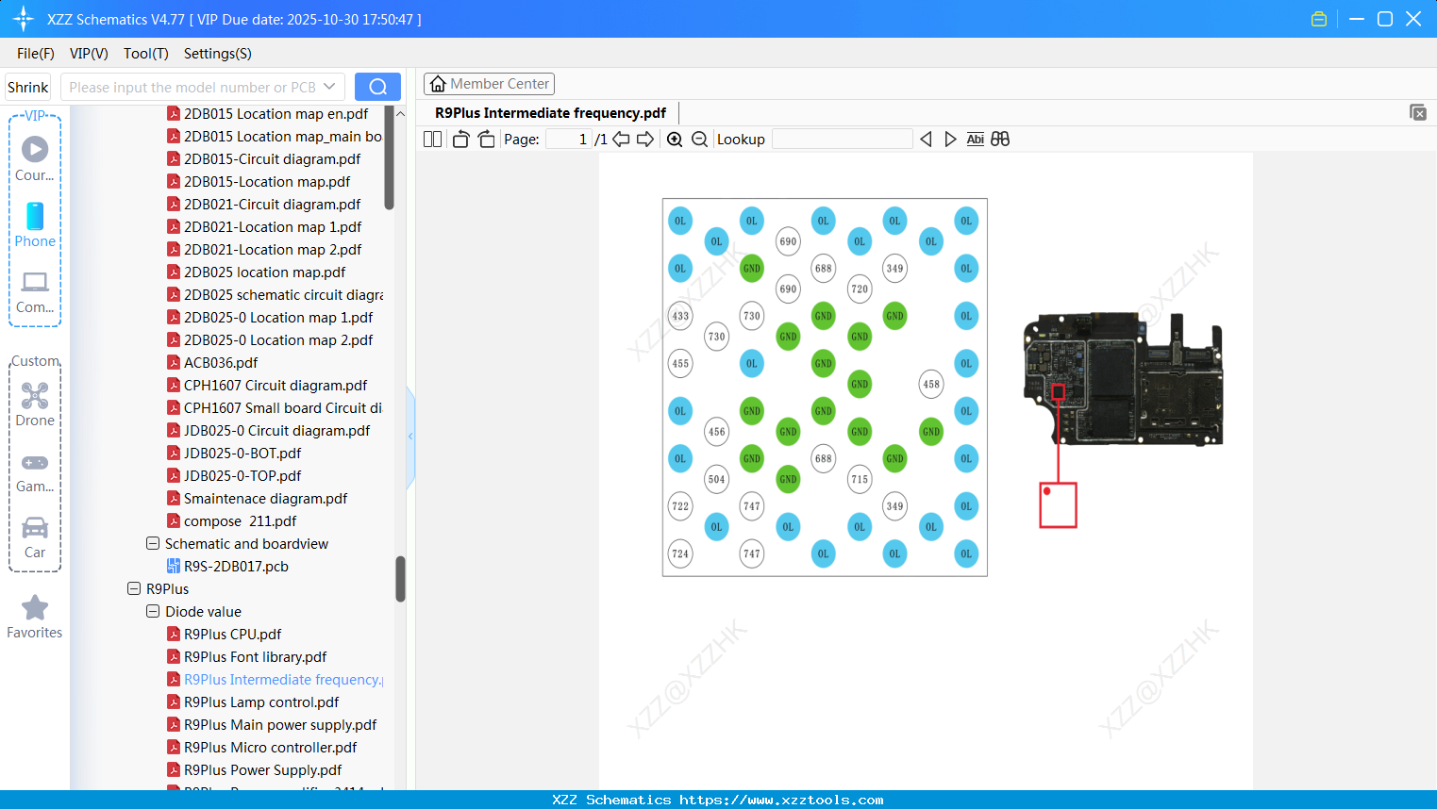Viewport: 1437px width, 809px height.
Task: Click the binoculars search icon
Action: point(1000,140)
